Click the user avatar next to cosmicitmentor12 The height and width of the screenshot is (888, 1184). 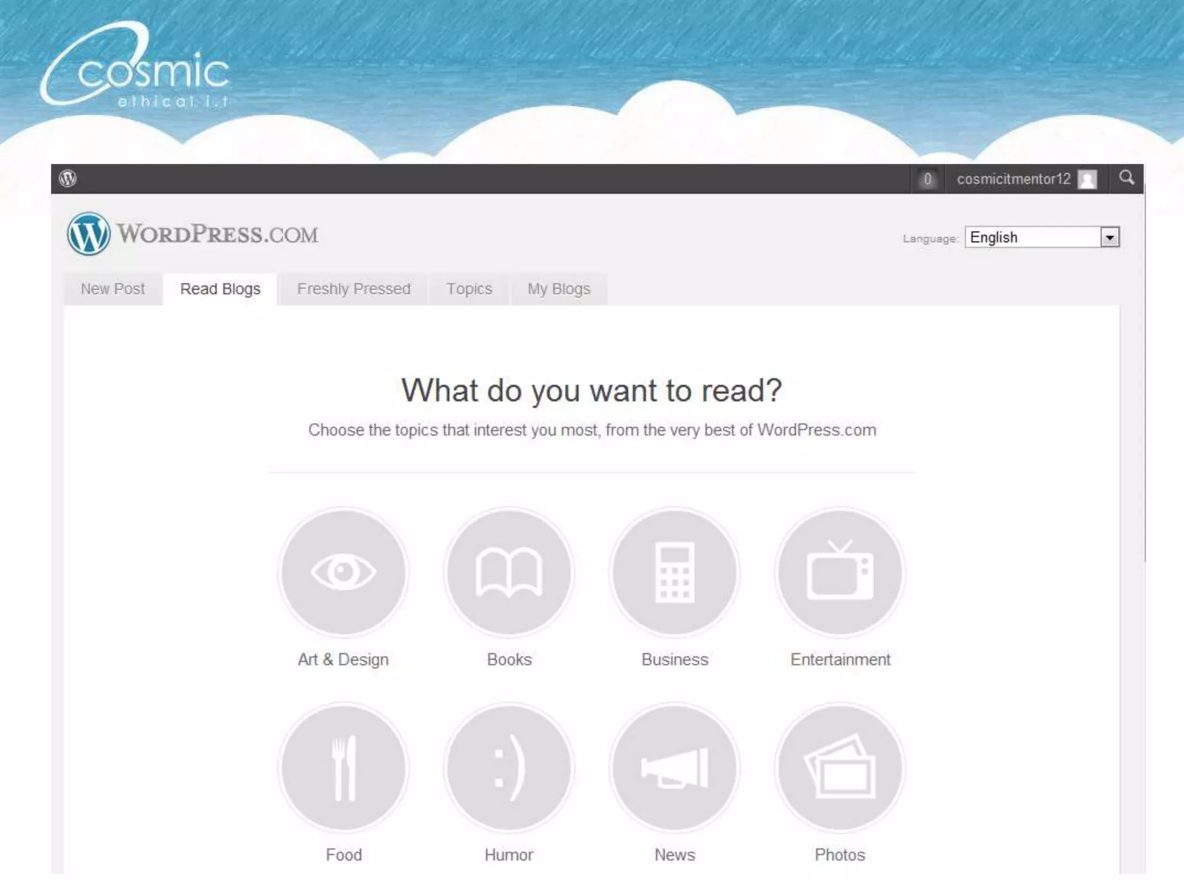pos(1087,179)
